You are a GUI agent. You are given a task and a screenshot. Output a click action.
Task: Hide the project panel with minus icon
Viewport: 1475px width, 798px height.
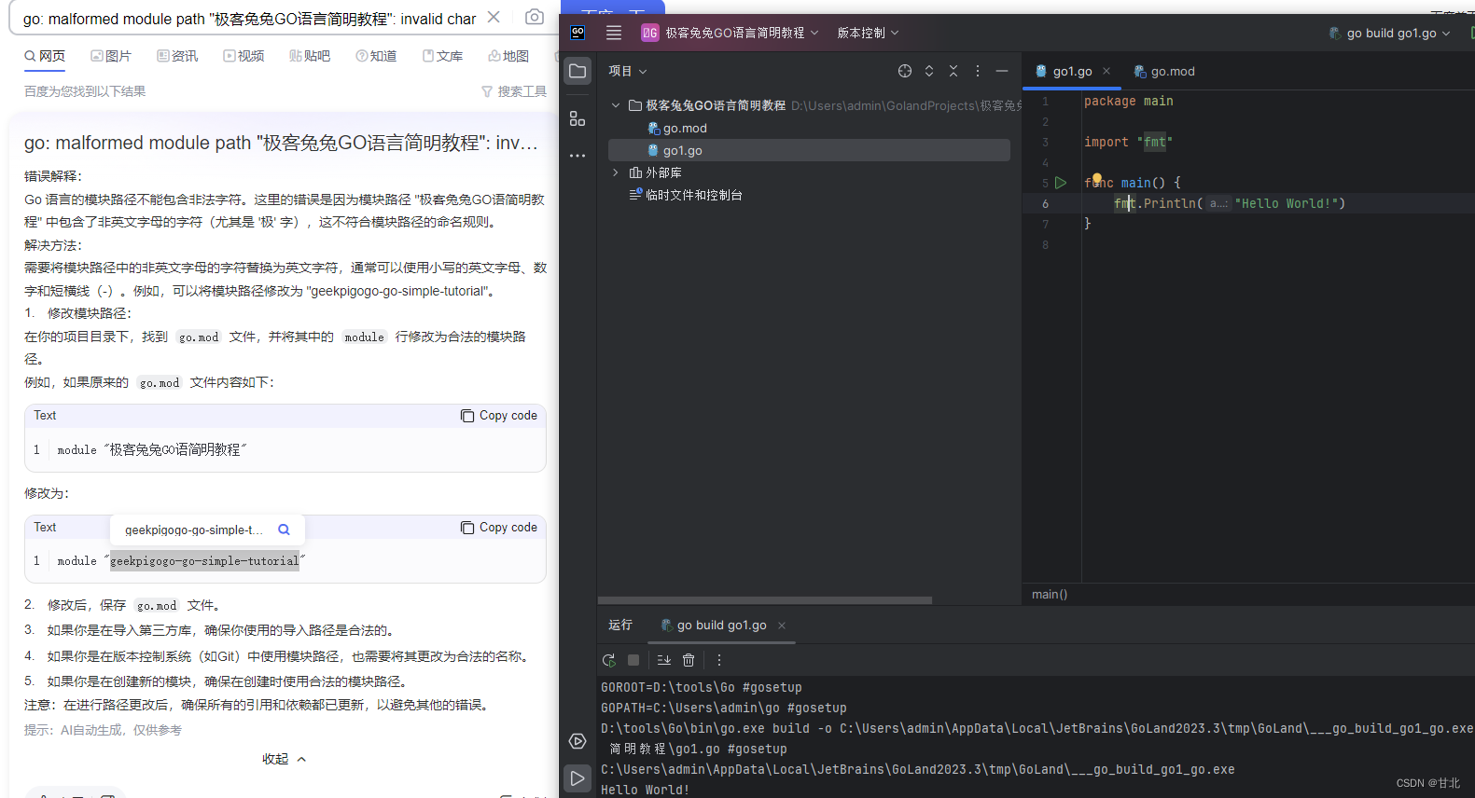[1002, 71]
